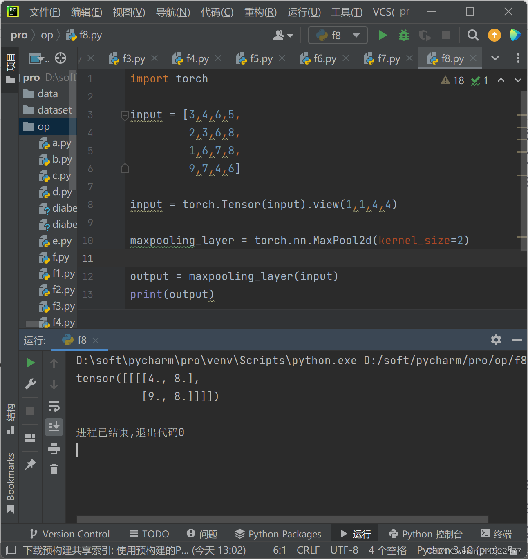Click the 18 warnings inspection indicator
Viewport: 528px width, 559px height.
tap(452, 80)
